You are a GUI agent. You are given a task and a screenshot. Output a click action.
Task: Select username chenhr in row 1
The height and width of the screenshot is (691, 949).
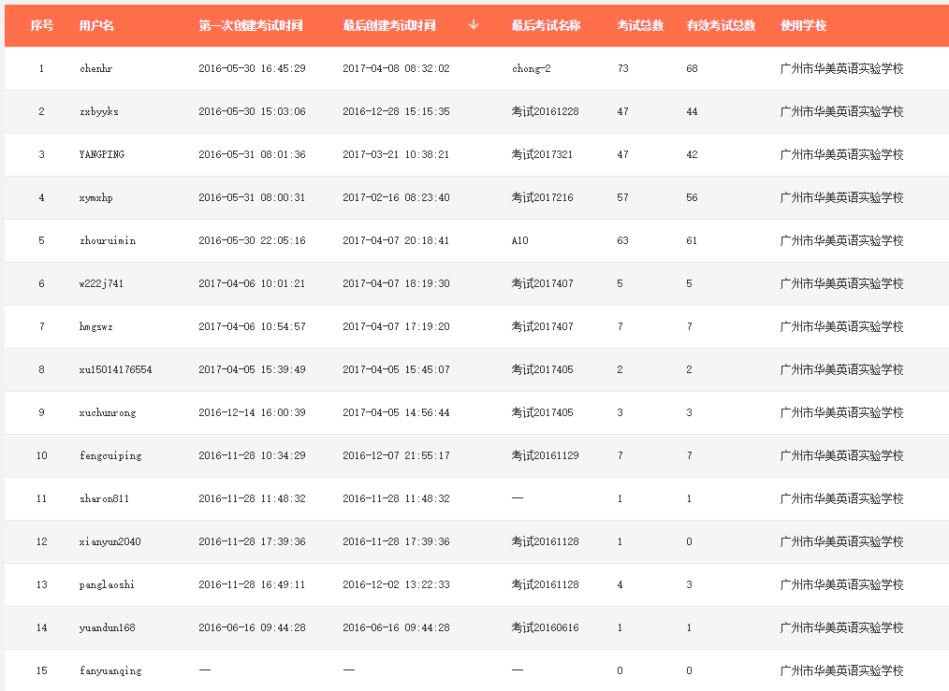96,68
